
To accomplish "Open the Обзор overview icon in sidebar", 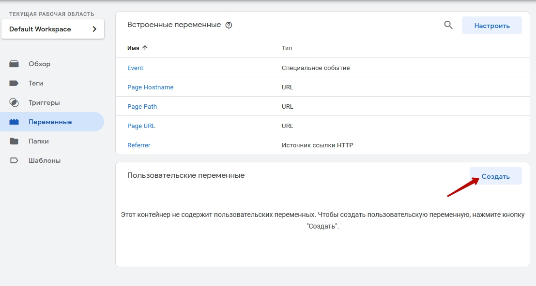I will 14,64.
